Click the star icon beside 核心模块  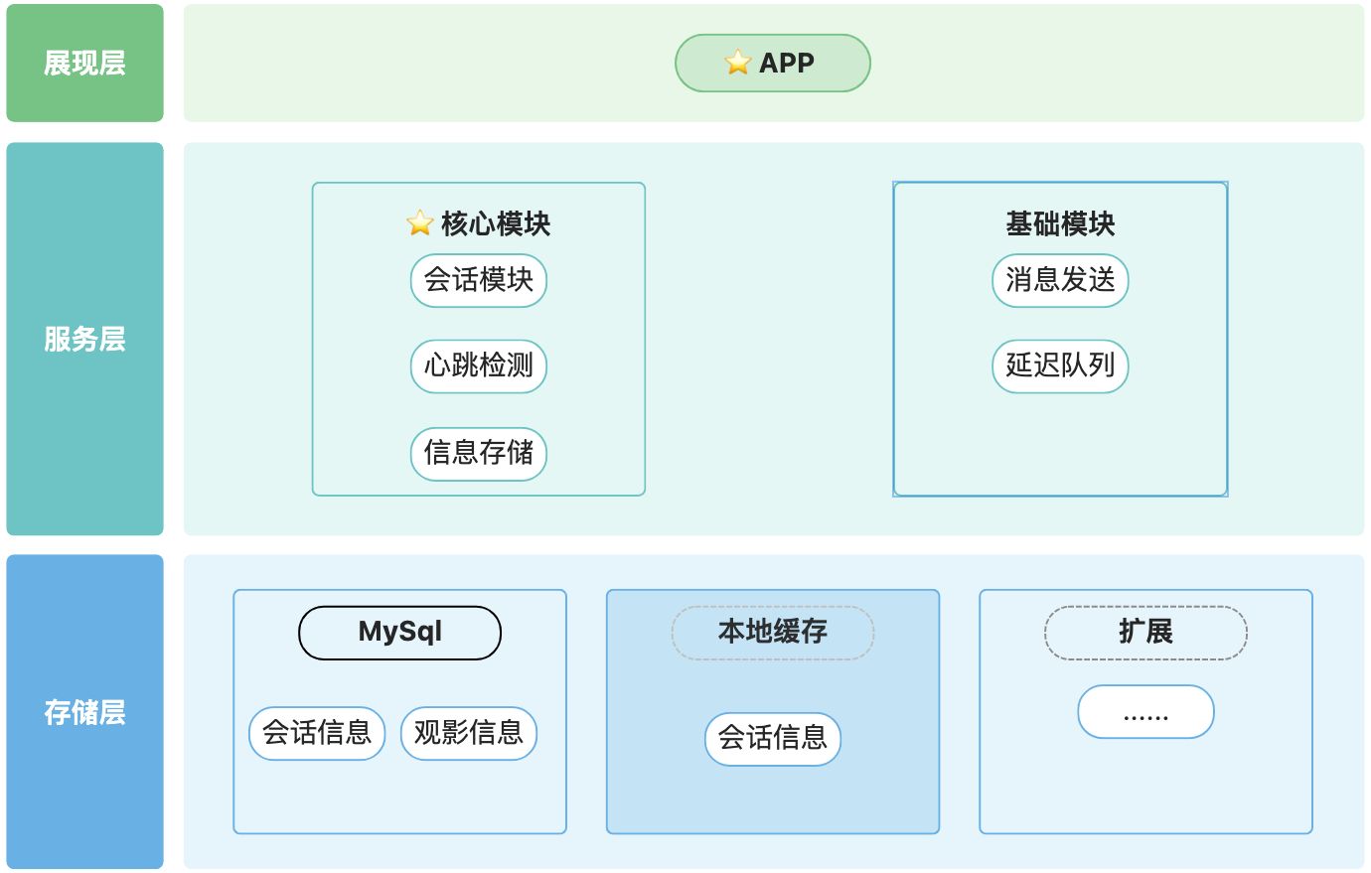[420, 223]
